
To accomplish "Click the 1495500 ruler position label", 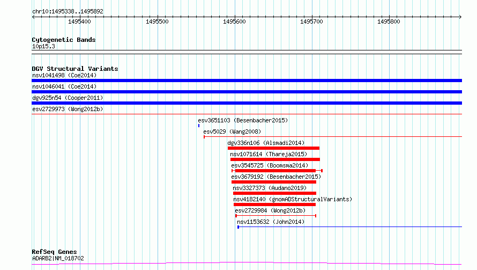I will point(157,21).
